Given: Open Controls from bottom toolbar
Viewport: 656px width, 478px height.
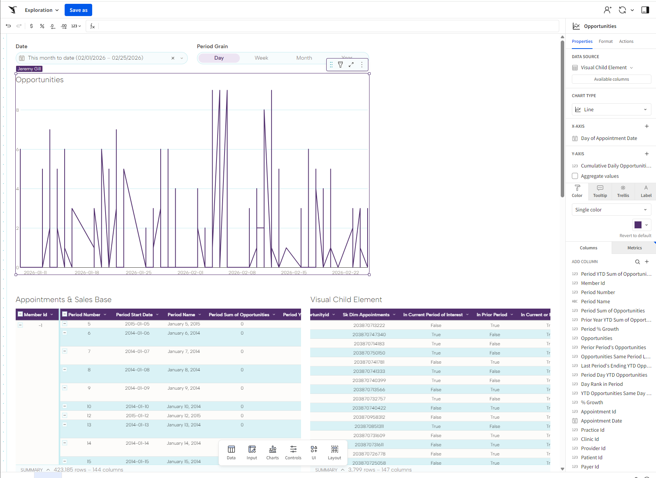Looking at the screenshot, I should tap(293, 452).
